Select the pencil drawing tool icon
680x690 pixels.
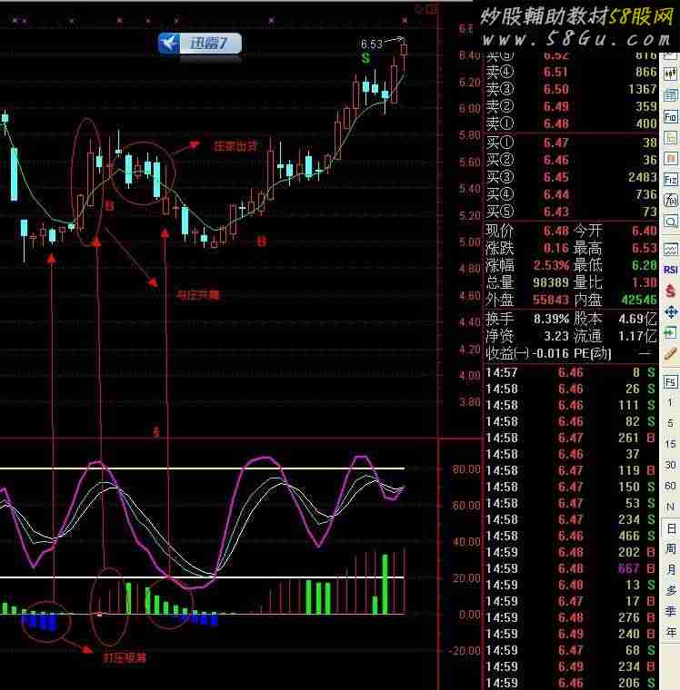coord(670,353)
